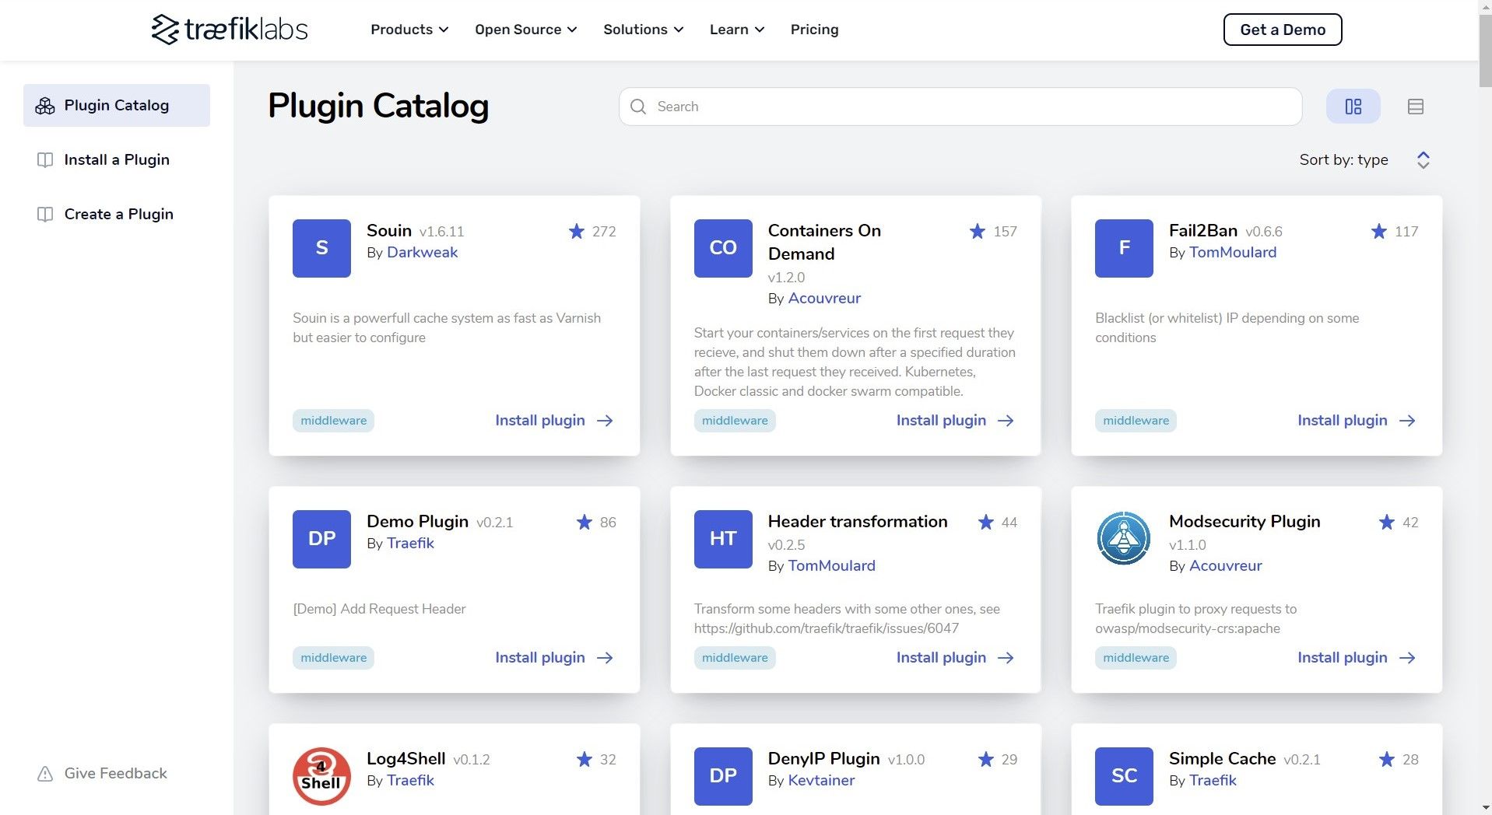This screenshot has height=815, width=1492.
Task: Expand the Learn menu
Action: coord(737,30)
